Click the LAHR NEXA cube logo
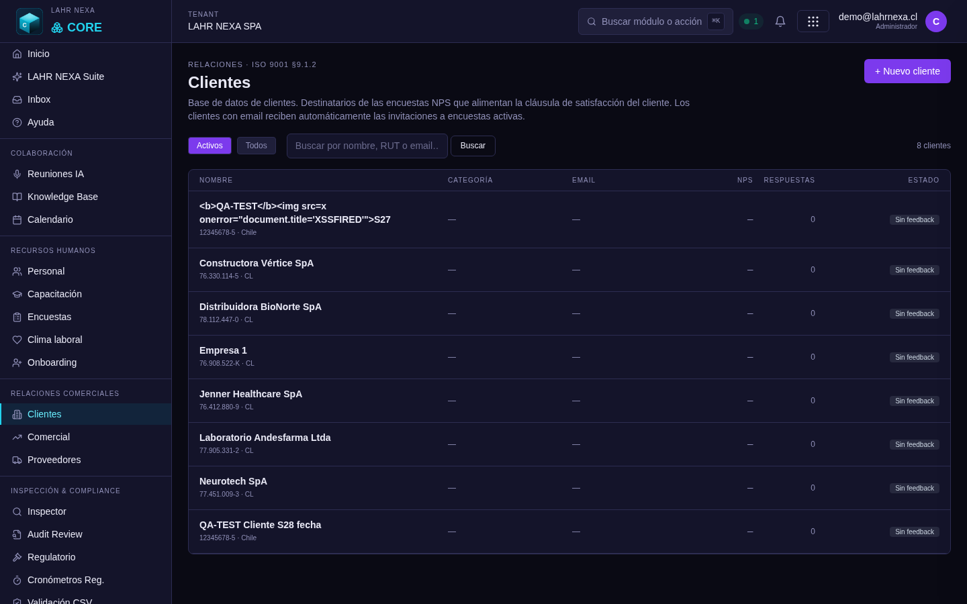The height and width of the screenshot is (604, 967). click(x=30, y=21)
